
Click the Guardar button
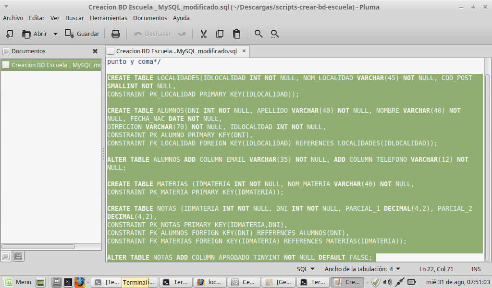click(82, 34)
